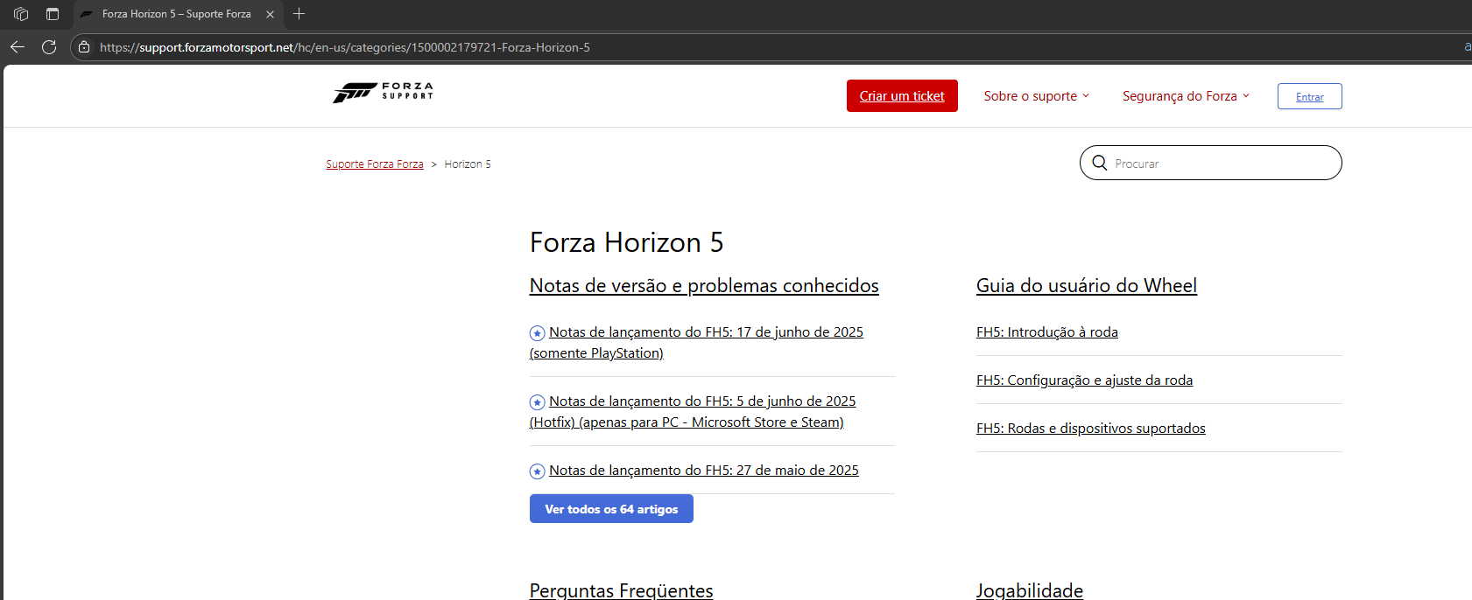Viewport: 1472px width, 600px height.
Task: Click the Horizon 5 breadcrumb text
Action: [x=468, y=164]
